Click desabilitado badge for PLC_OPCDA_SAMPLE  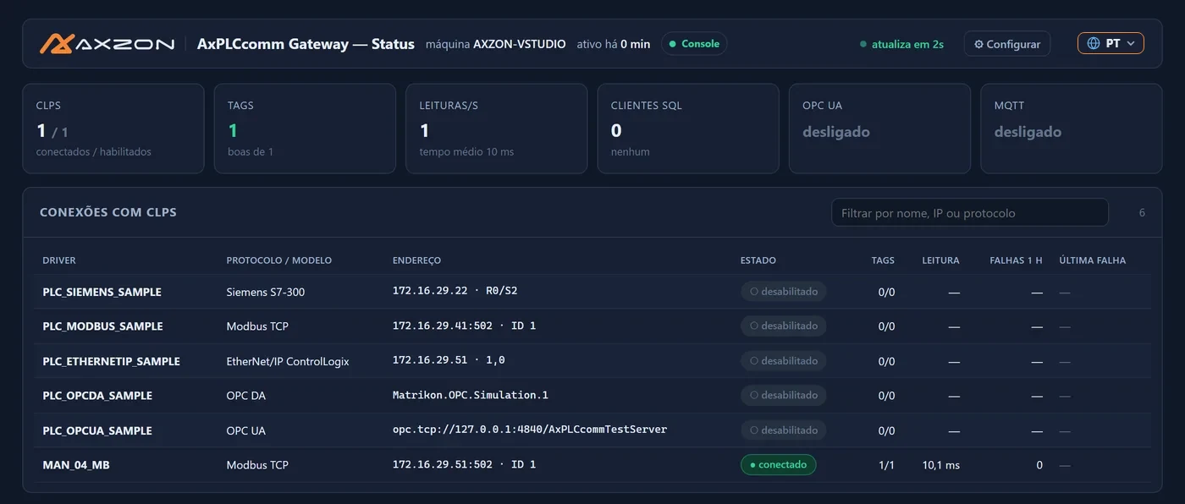pos(783,395)
